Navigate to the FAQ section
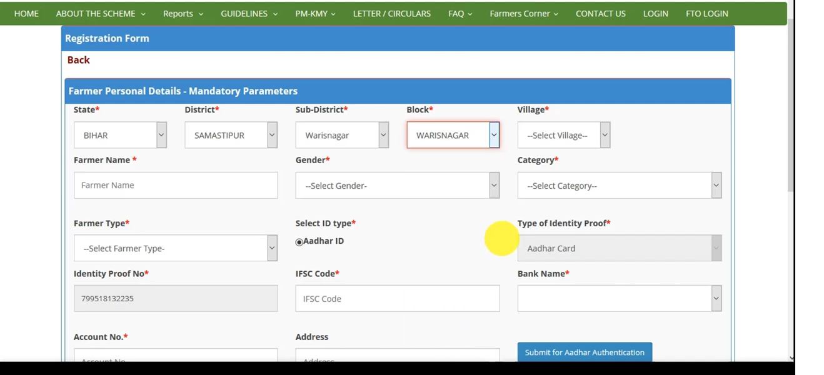This screenshot has height=375, width=824. pos(459,13)
